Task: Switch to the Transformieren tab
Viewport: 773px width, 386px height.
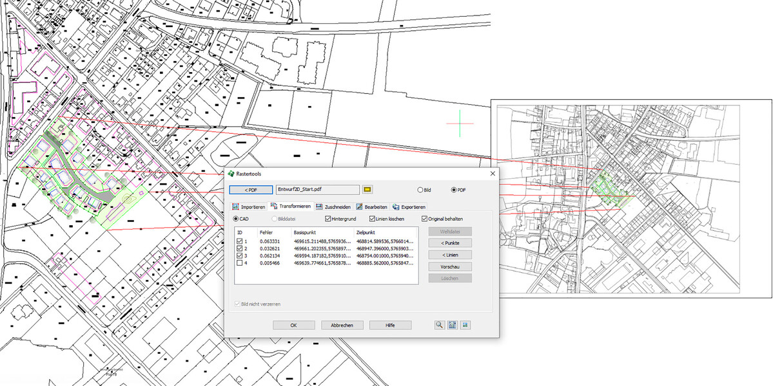Action: [291, 207]
